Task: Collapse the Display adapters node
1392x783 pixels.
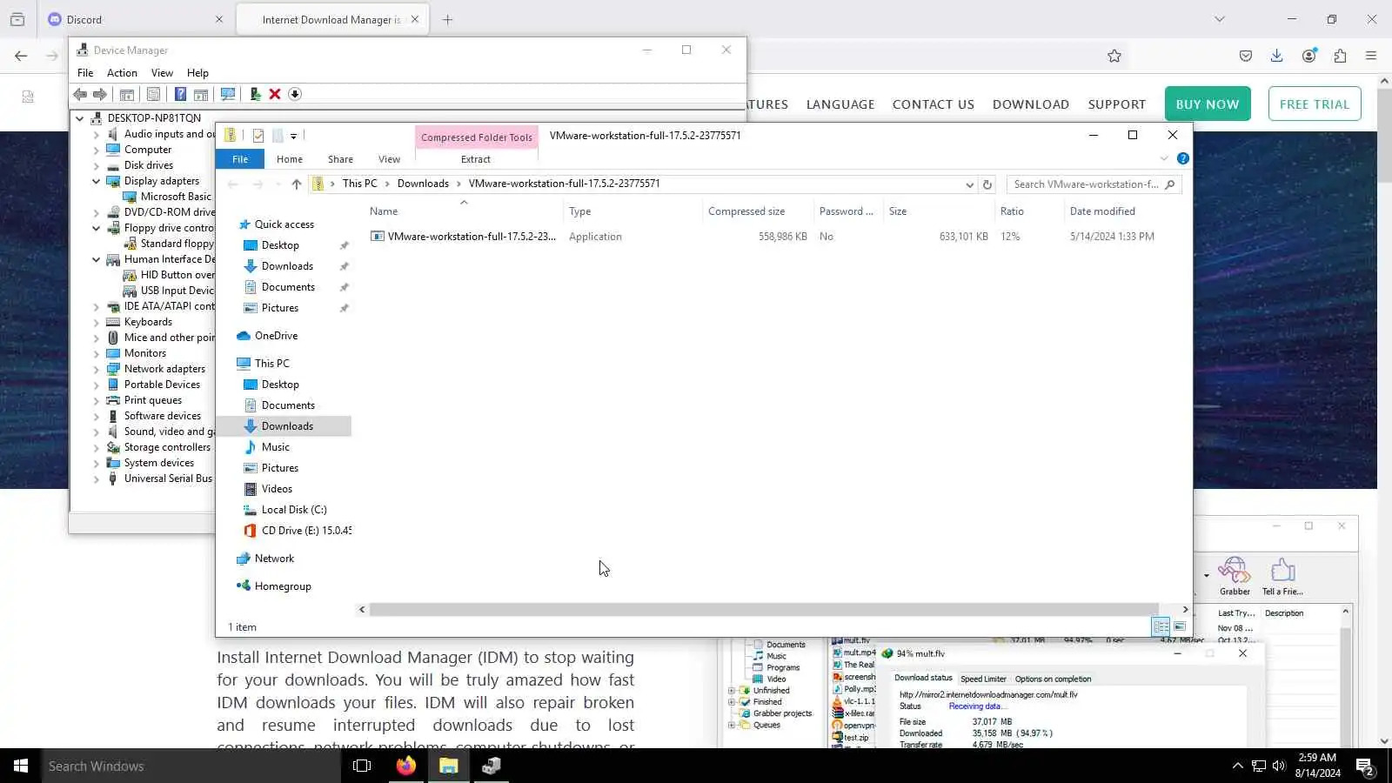Action: [x=96, y=181]
